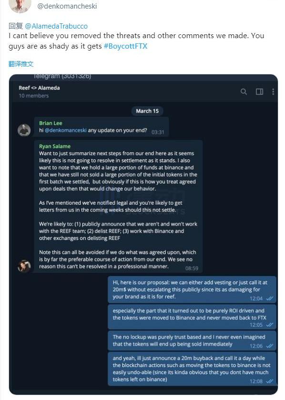This screenshot has width=285, height=400.
Task: Click Brian Lee sender name
Action: tap(51, 123)
